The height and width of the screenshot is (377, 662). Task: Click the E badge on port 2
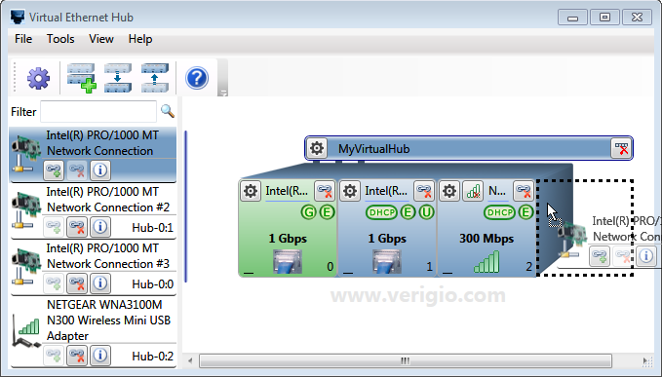click(x=526, y=212)
